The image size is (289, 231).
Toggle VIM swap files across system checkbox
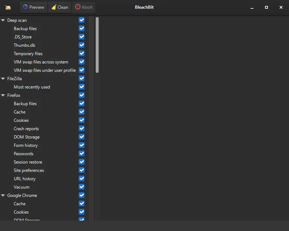82,62
